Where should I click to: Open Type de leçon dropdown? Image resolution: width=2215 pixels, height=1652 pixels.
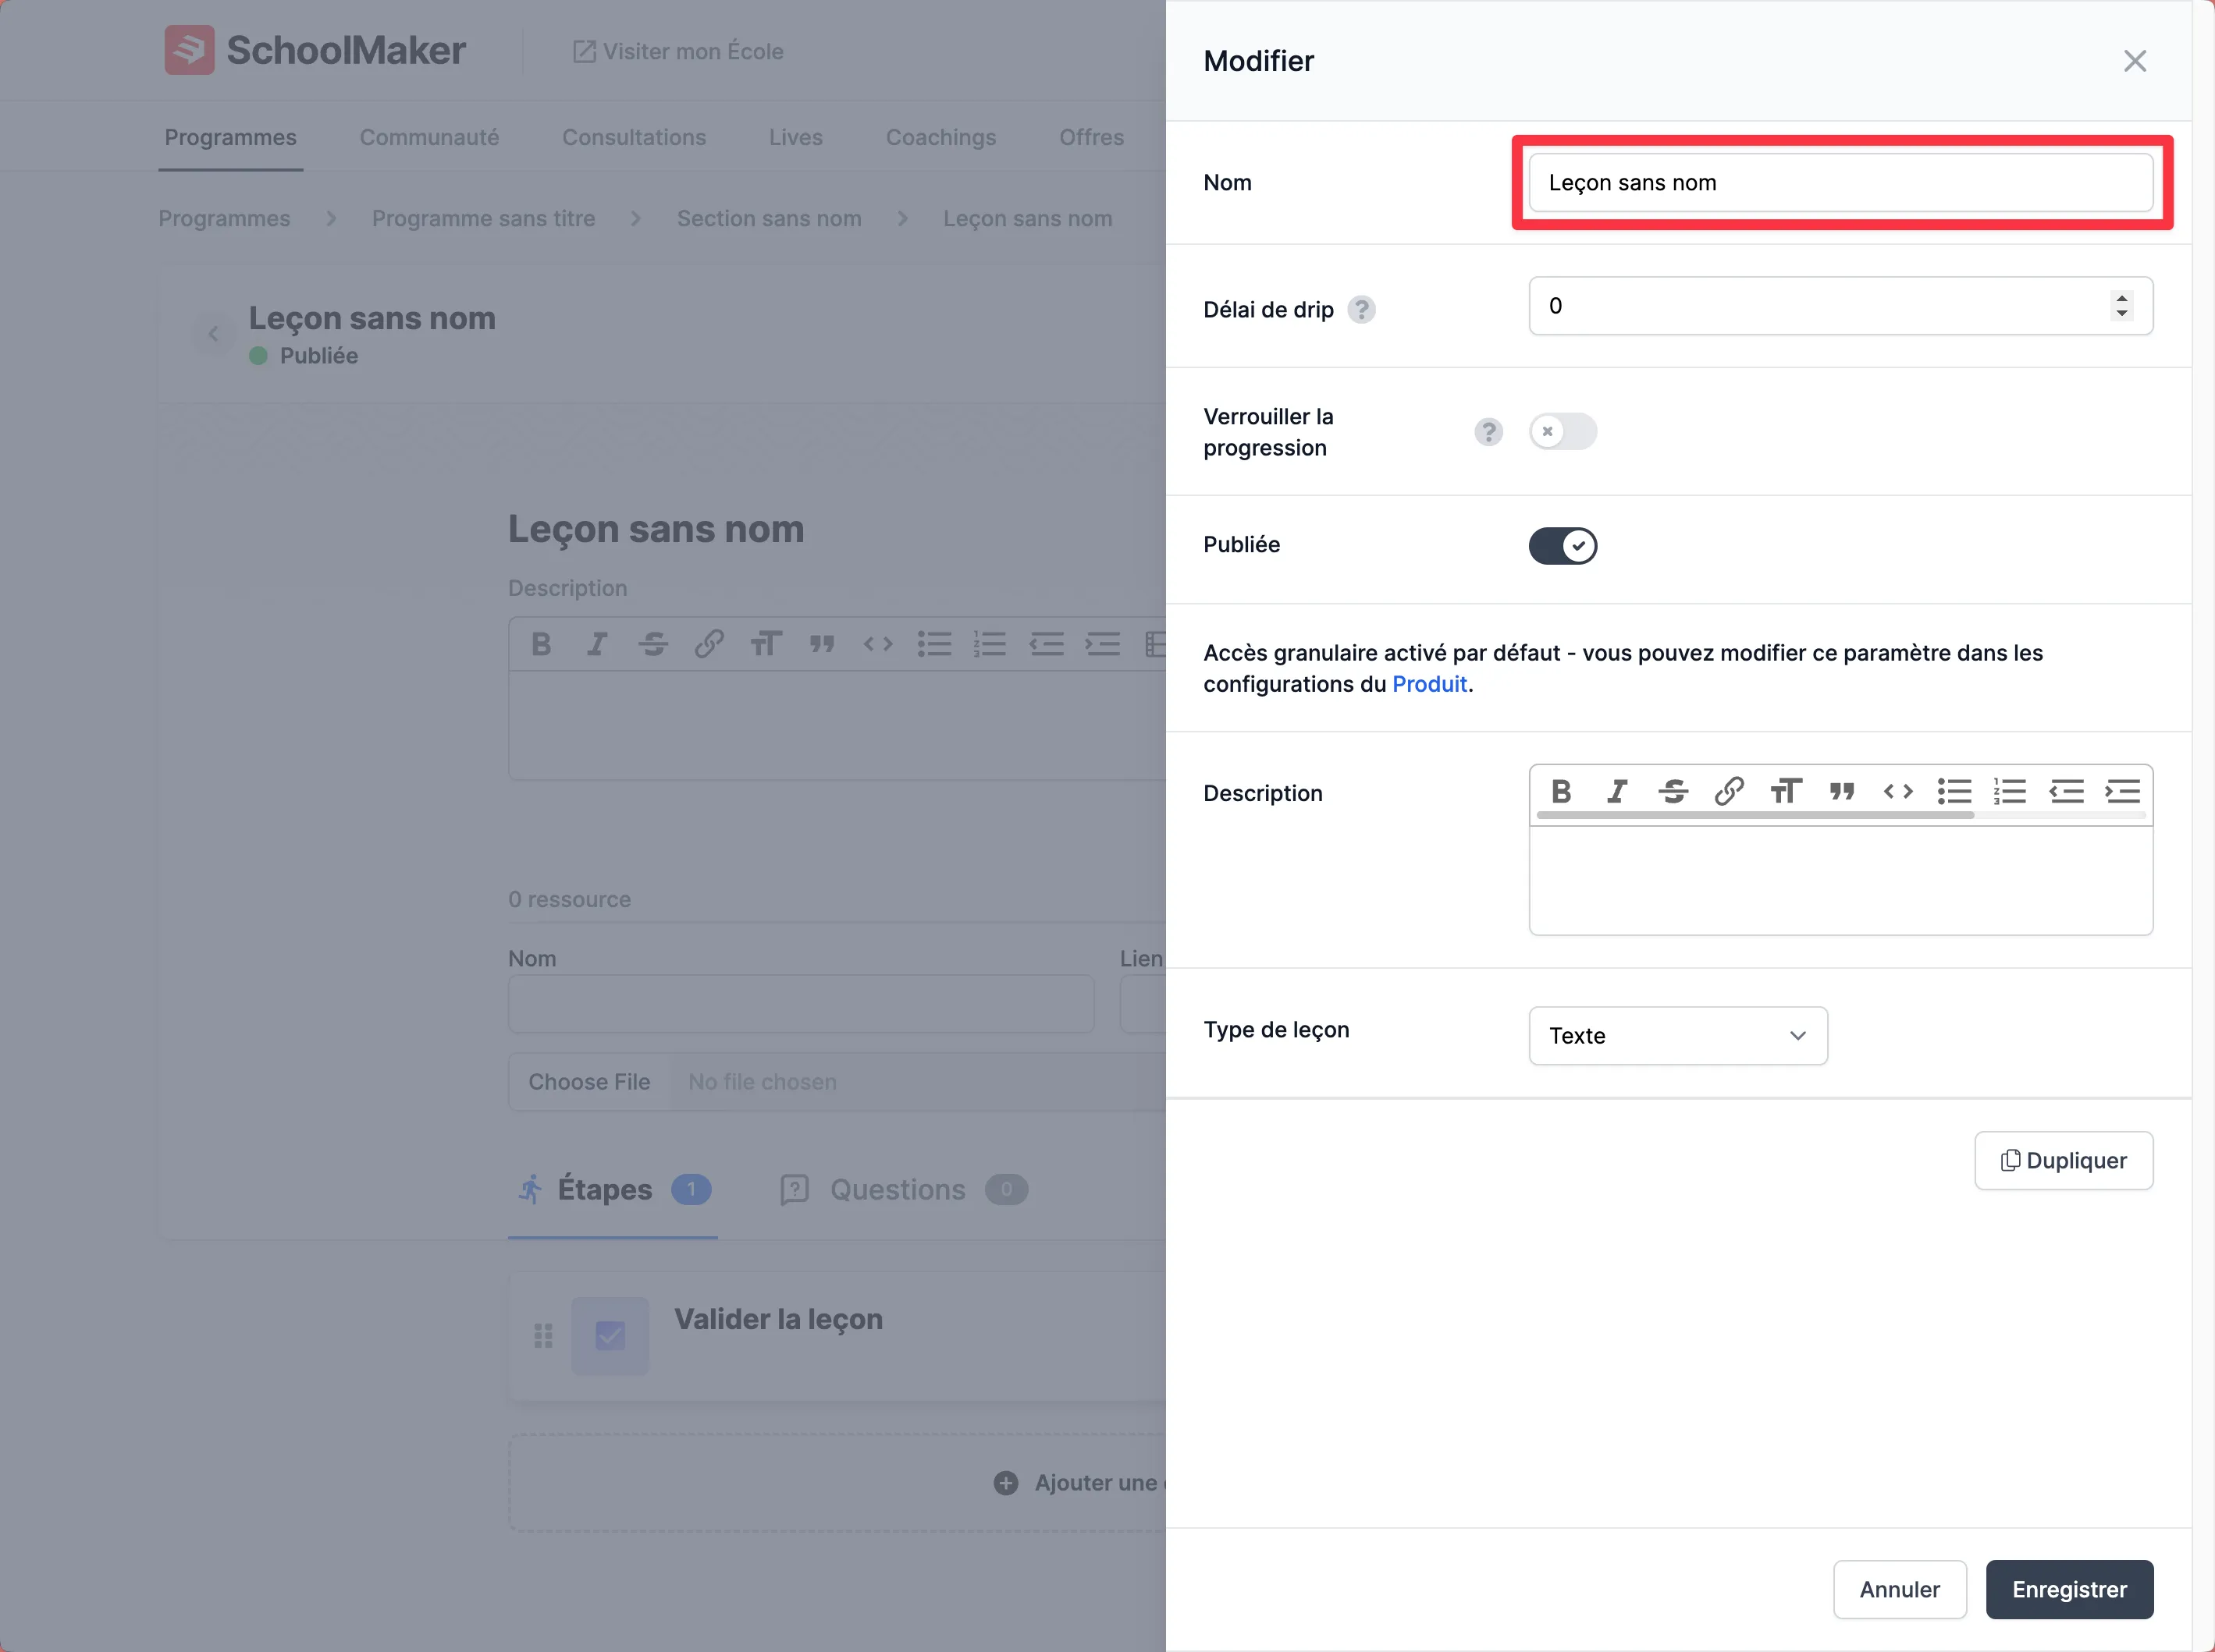point(1678,1036)
